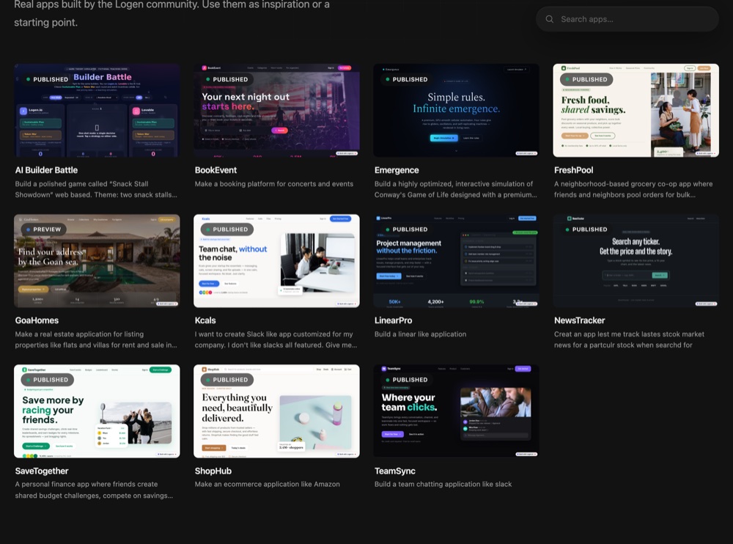Viewport: 733px width, 544px height.
Task: Click the FreshPool title
Action: (x=574, y=170)
